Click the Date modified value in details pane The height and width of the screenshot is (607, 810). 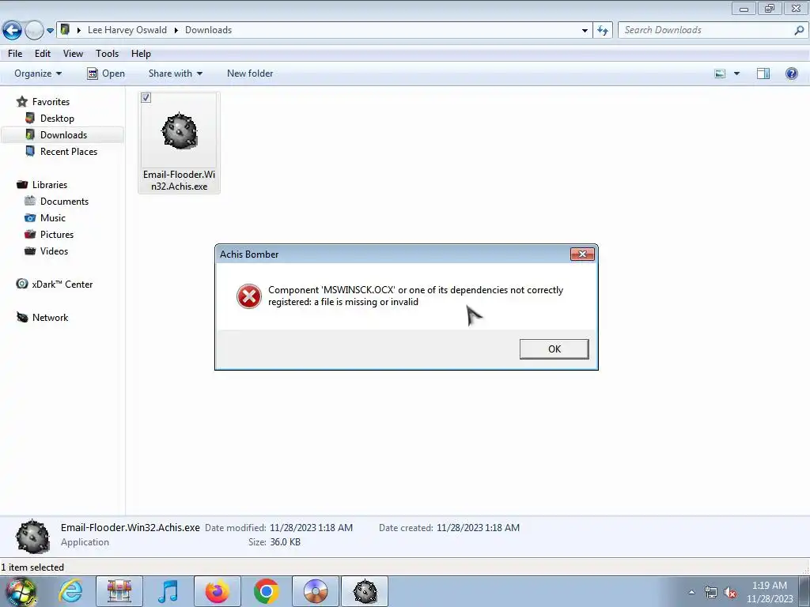click(311, 527)
